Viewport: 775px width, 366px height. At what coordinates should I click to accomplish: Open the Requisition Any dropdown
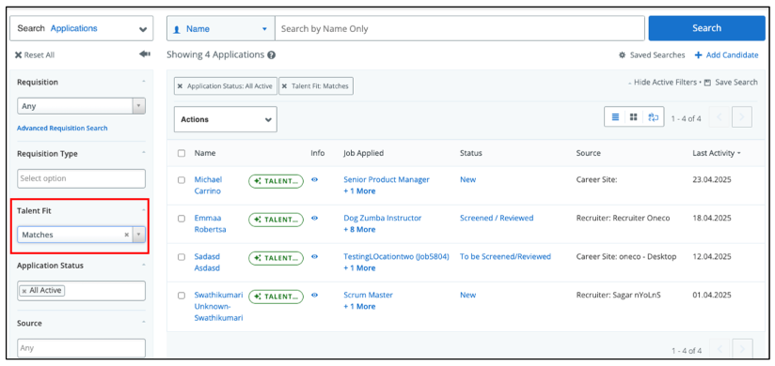tap(81, 106)
